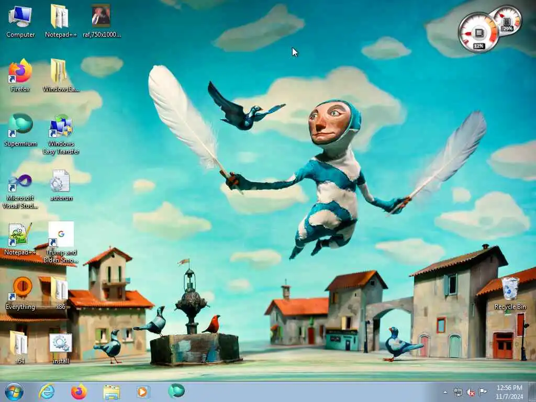Open the network status tray icon
Viewport: 536px width, 402px height.
(x=457, y=393)
